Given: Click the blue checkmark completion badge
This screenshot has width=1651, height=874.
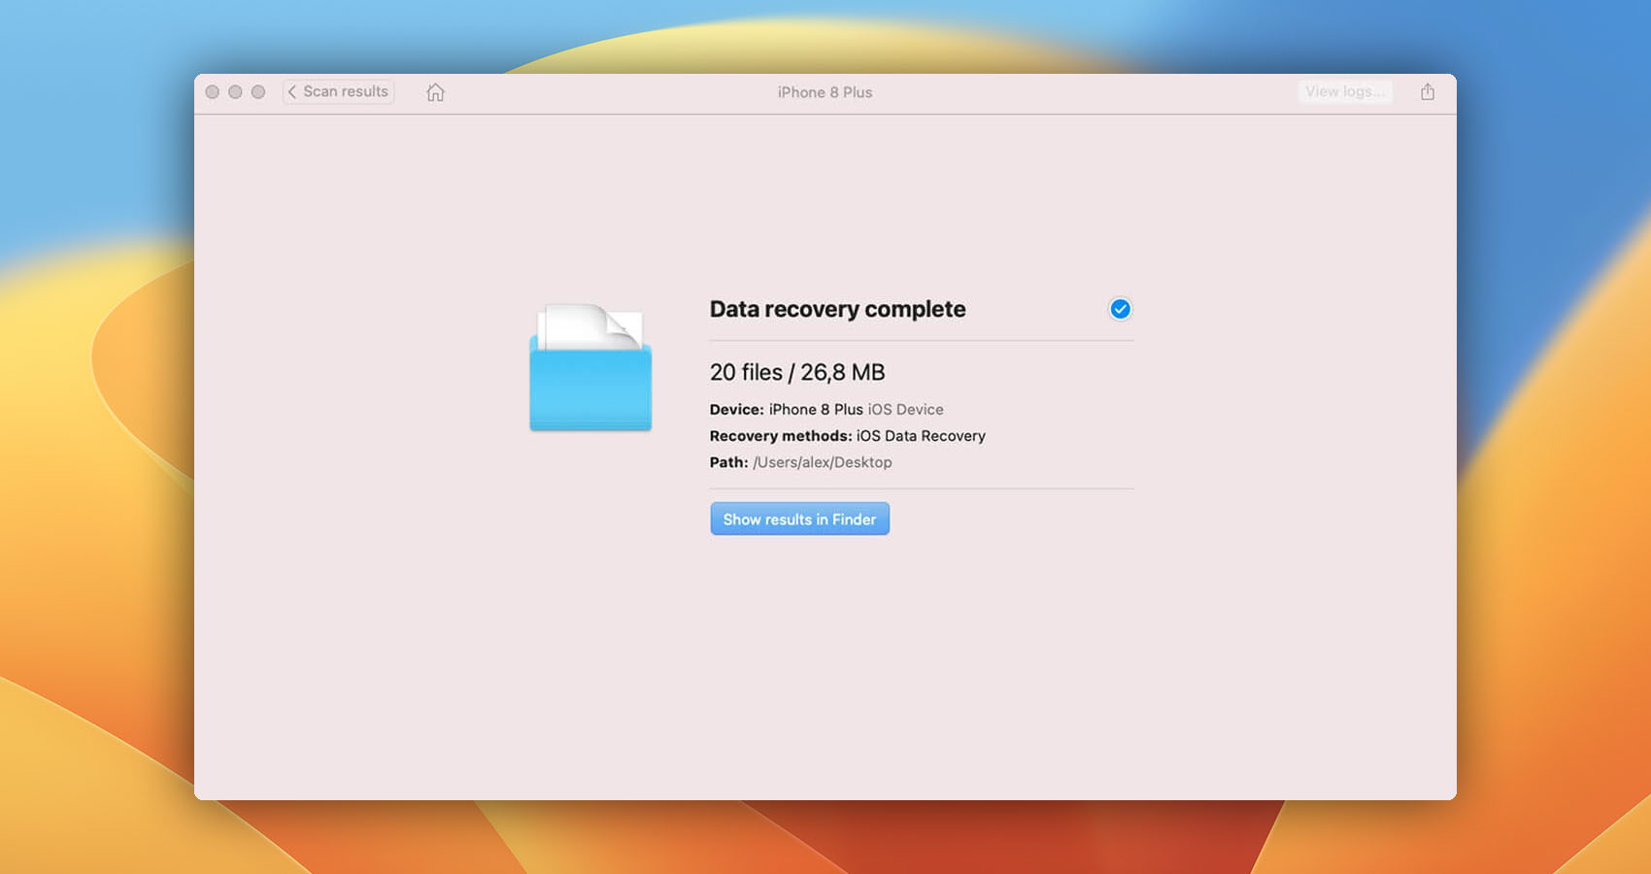Looking at the screenshot, I should (1120, 309).
